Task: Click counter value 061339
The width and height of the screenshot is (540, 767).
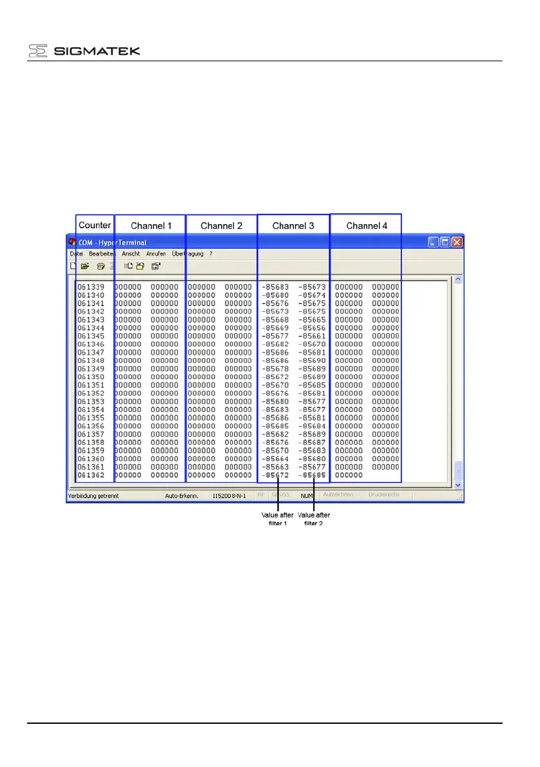Action: pyautogui.click(x=91, y=287)
